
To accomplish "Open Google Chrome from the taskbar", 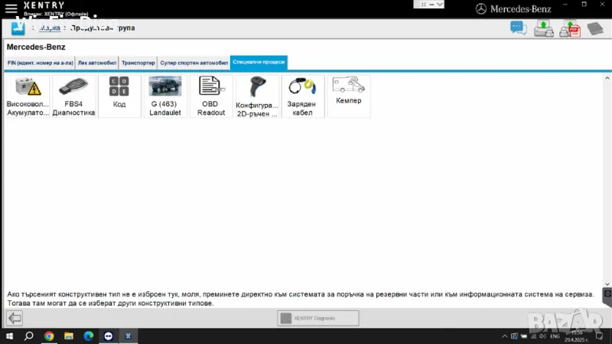I will pos(49,336).
